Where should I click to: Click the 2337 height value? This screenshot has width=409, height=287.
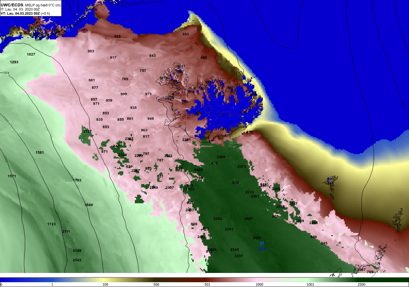239,256
